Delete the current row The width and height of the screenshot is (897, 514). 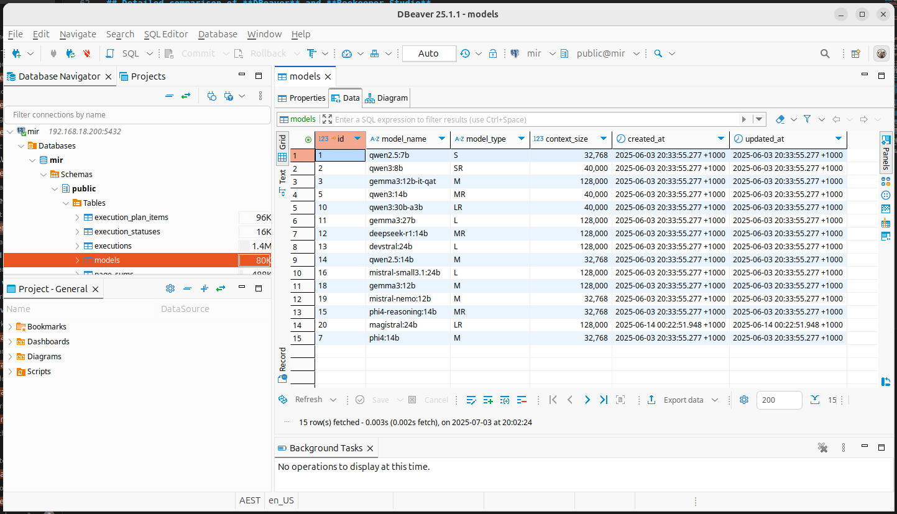tap(522, 400)
